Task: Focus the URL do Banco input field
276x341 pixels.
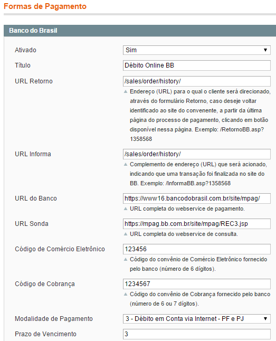Action: click(x=197, y=198)
